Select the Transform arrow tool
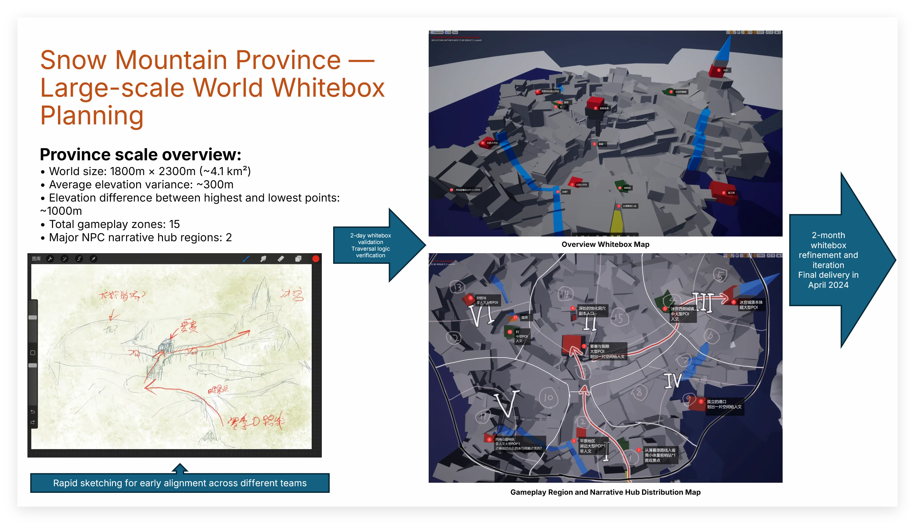915x524 pixels. 93,259
